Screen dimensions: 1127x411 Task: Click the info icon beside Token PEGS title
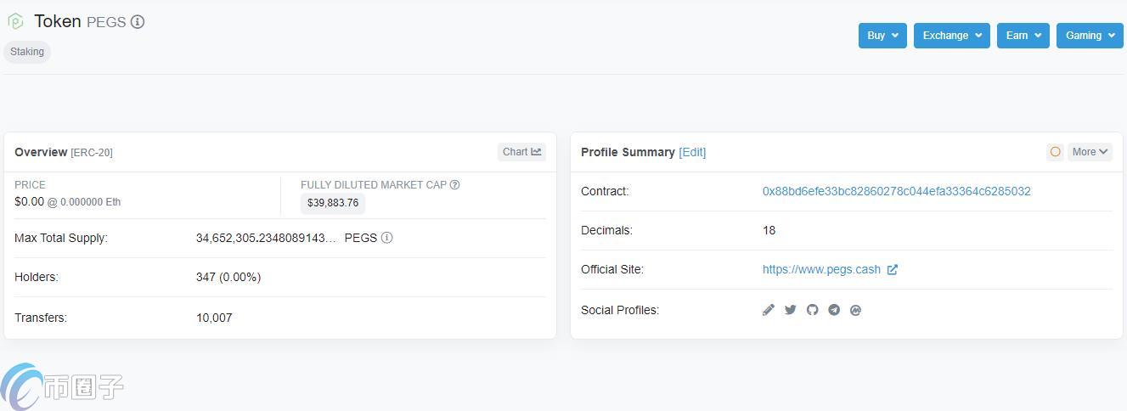138,22
